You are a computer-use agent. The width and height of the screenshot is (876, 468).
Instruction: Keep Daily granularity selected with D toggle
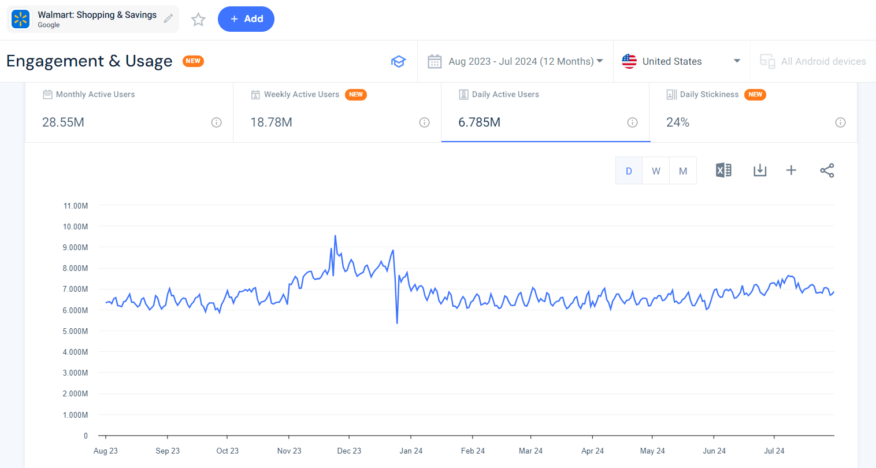(629, 170)
